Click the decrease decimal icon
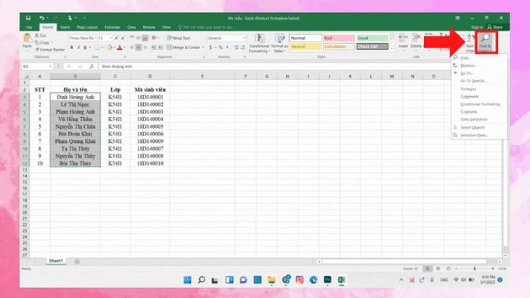The image size is (530, 298). (243, 48)
